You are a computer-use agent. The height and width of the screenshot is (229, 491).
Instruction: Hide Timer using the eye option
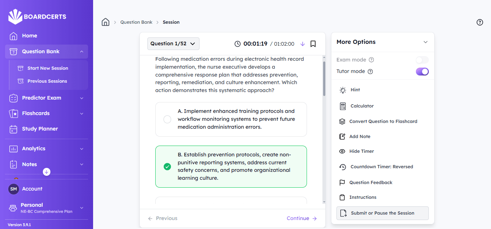coord(361,151)
